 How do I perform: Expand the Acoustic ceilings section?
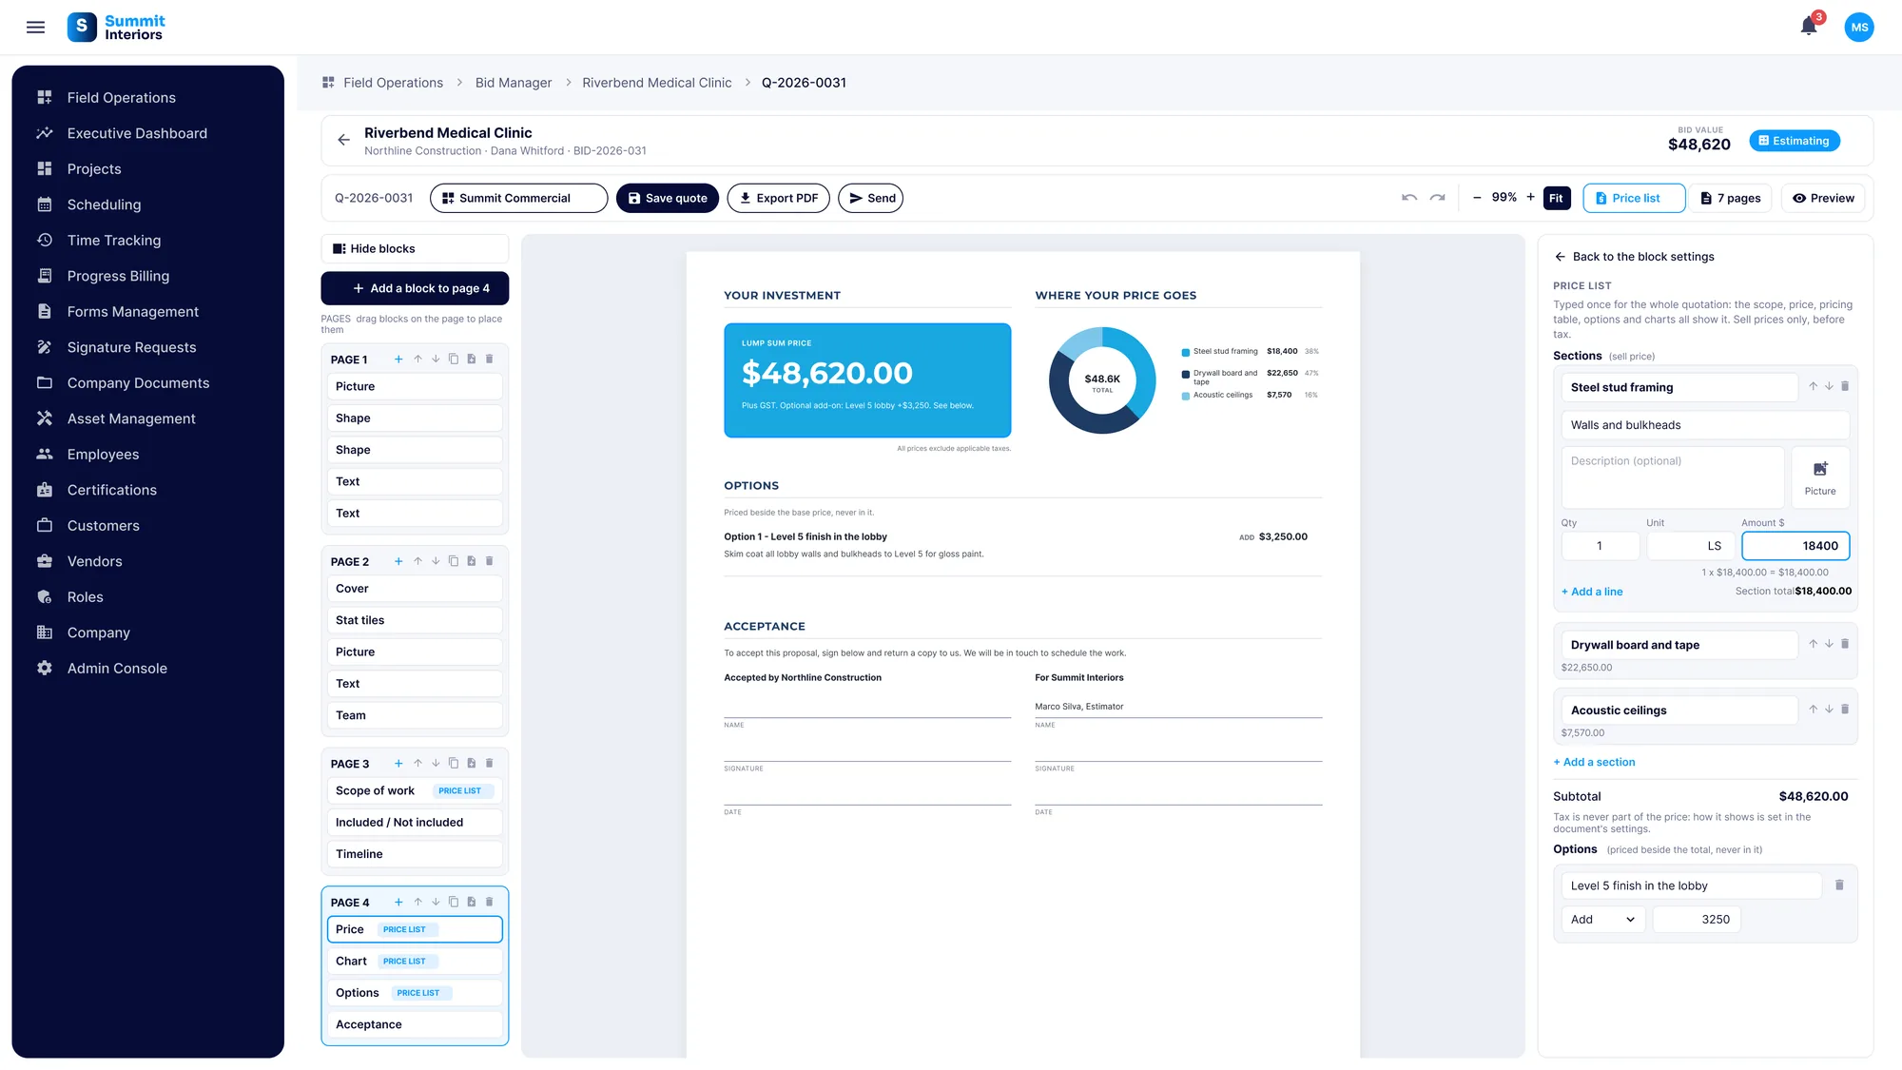click(x=1679, y=710)
